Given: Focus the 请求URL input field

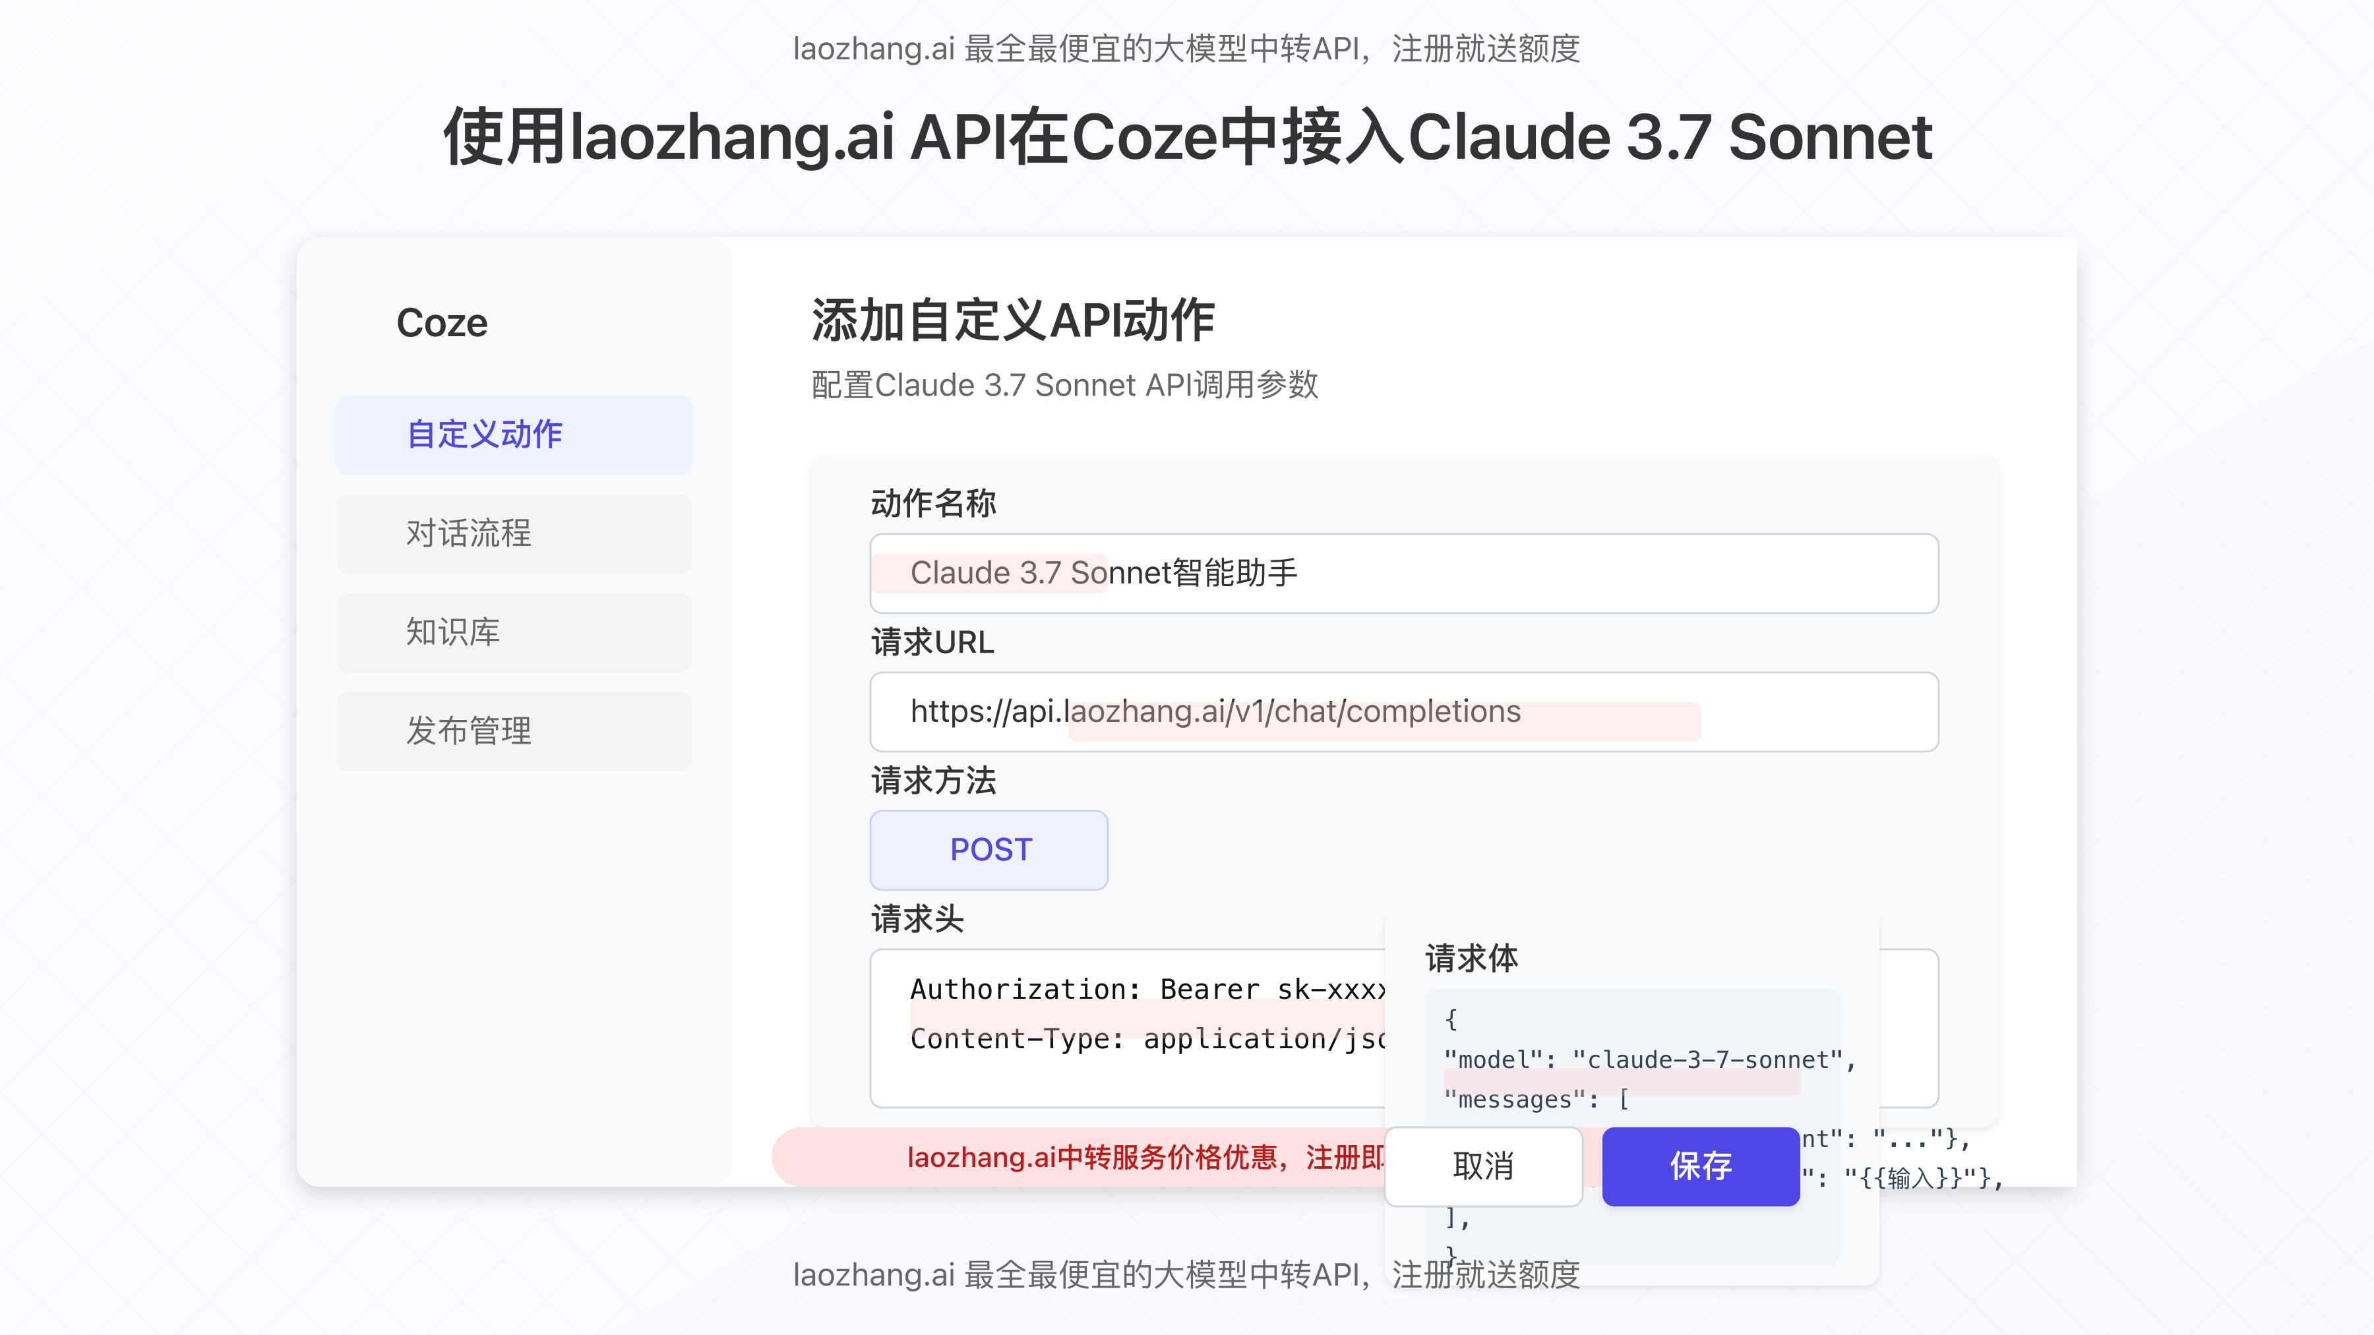Looking at the screenshot, I should tap(1403, 711).
